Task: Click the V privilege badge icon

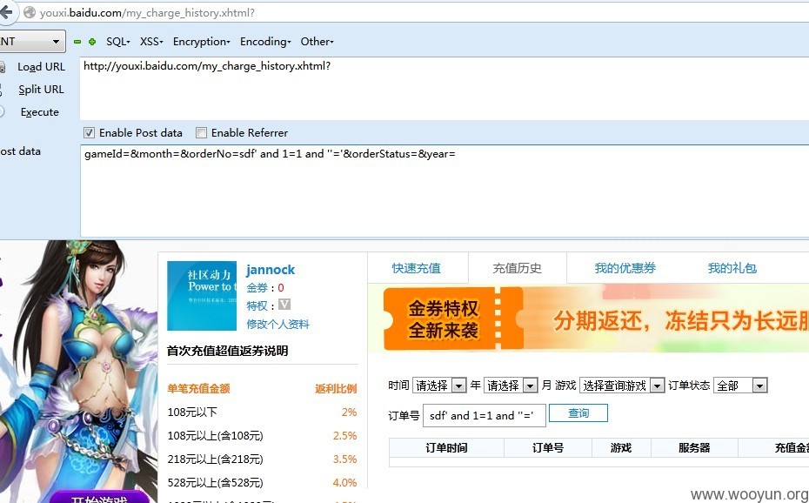Action: pos(284,305)
